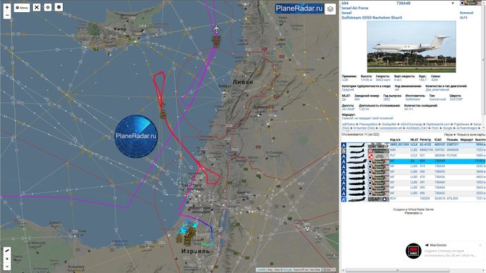Select the IAF 738A60 row
The image size is (486, 273).
point(413,182)
